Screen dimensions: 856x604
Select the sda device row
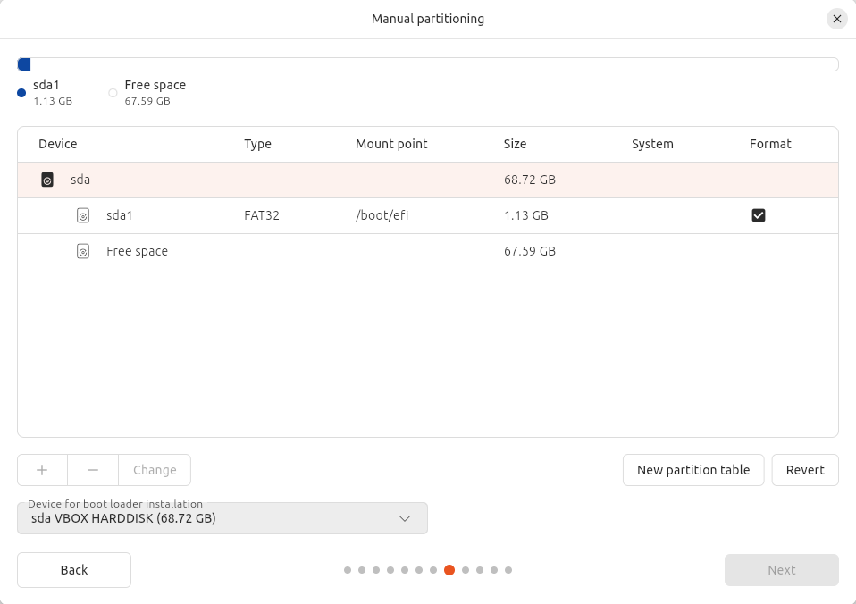(427, 180)
